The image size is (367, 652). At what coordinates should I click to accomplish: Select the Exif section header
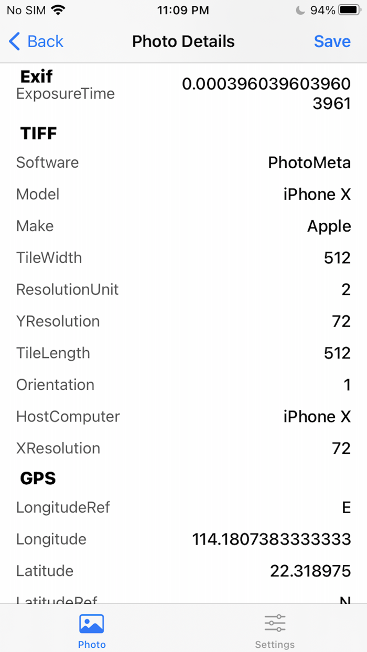coord(35,75)
